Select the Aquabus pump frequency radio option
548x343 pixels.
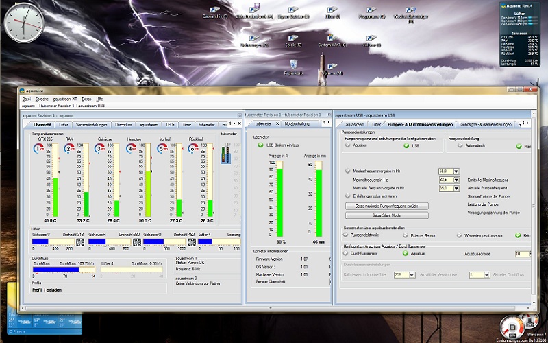coord(347,145)
